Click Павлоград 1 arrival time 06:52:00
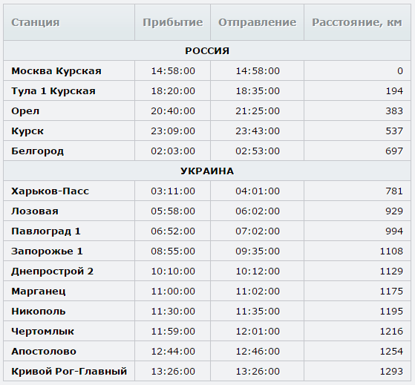The image size is (415, 385). coord(173,231)
